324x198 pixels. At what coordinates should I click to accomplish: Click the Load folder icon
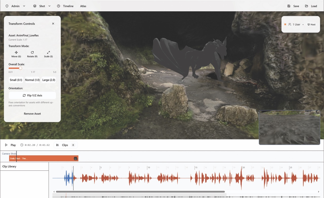click(307, 6)
